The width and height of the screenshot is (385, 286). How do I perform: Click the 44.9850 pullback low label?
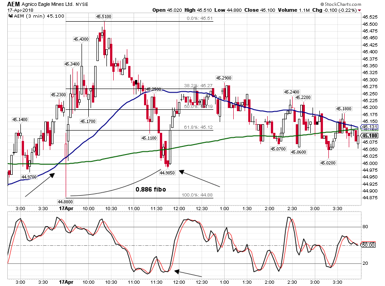point(167,173)
